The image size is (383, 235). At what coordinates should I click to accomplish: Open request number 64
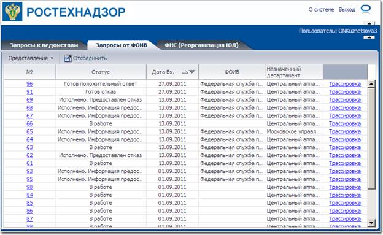[29, 139]
